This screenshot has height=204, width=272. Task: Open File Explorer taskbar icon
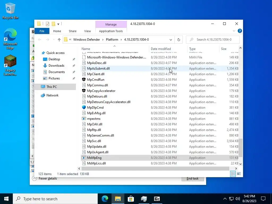click(118, 199)
